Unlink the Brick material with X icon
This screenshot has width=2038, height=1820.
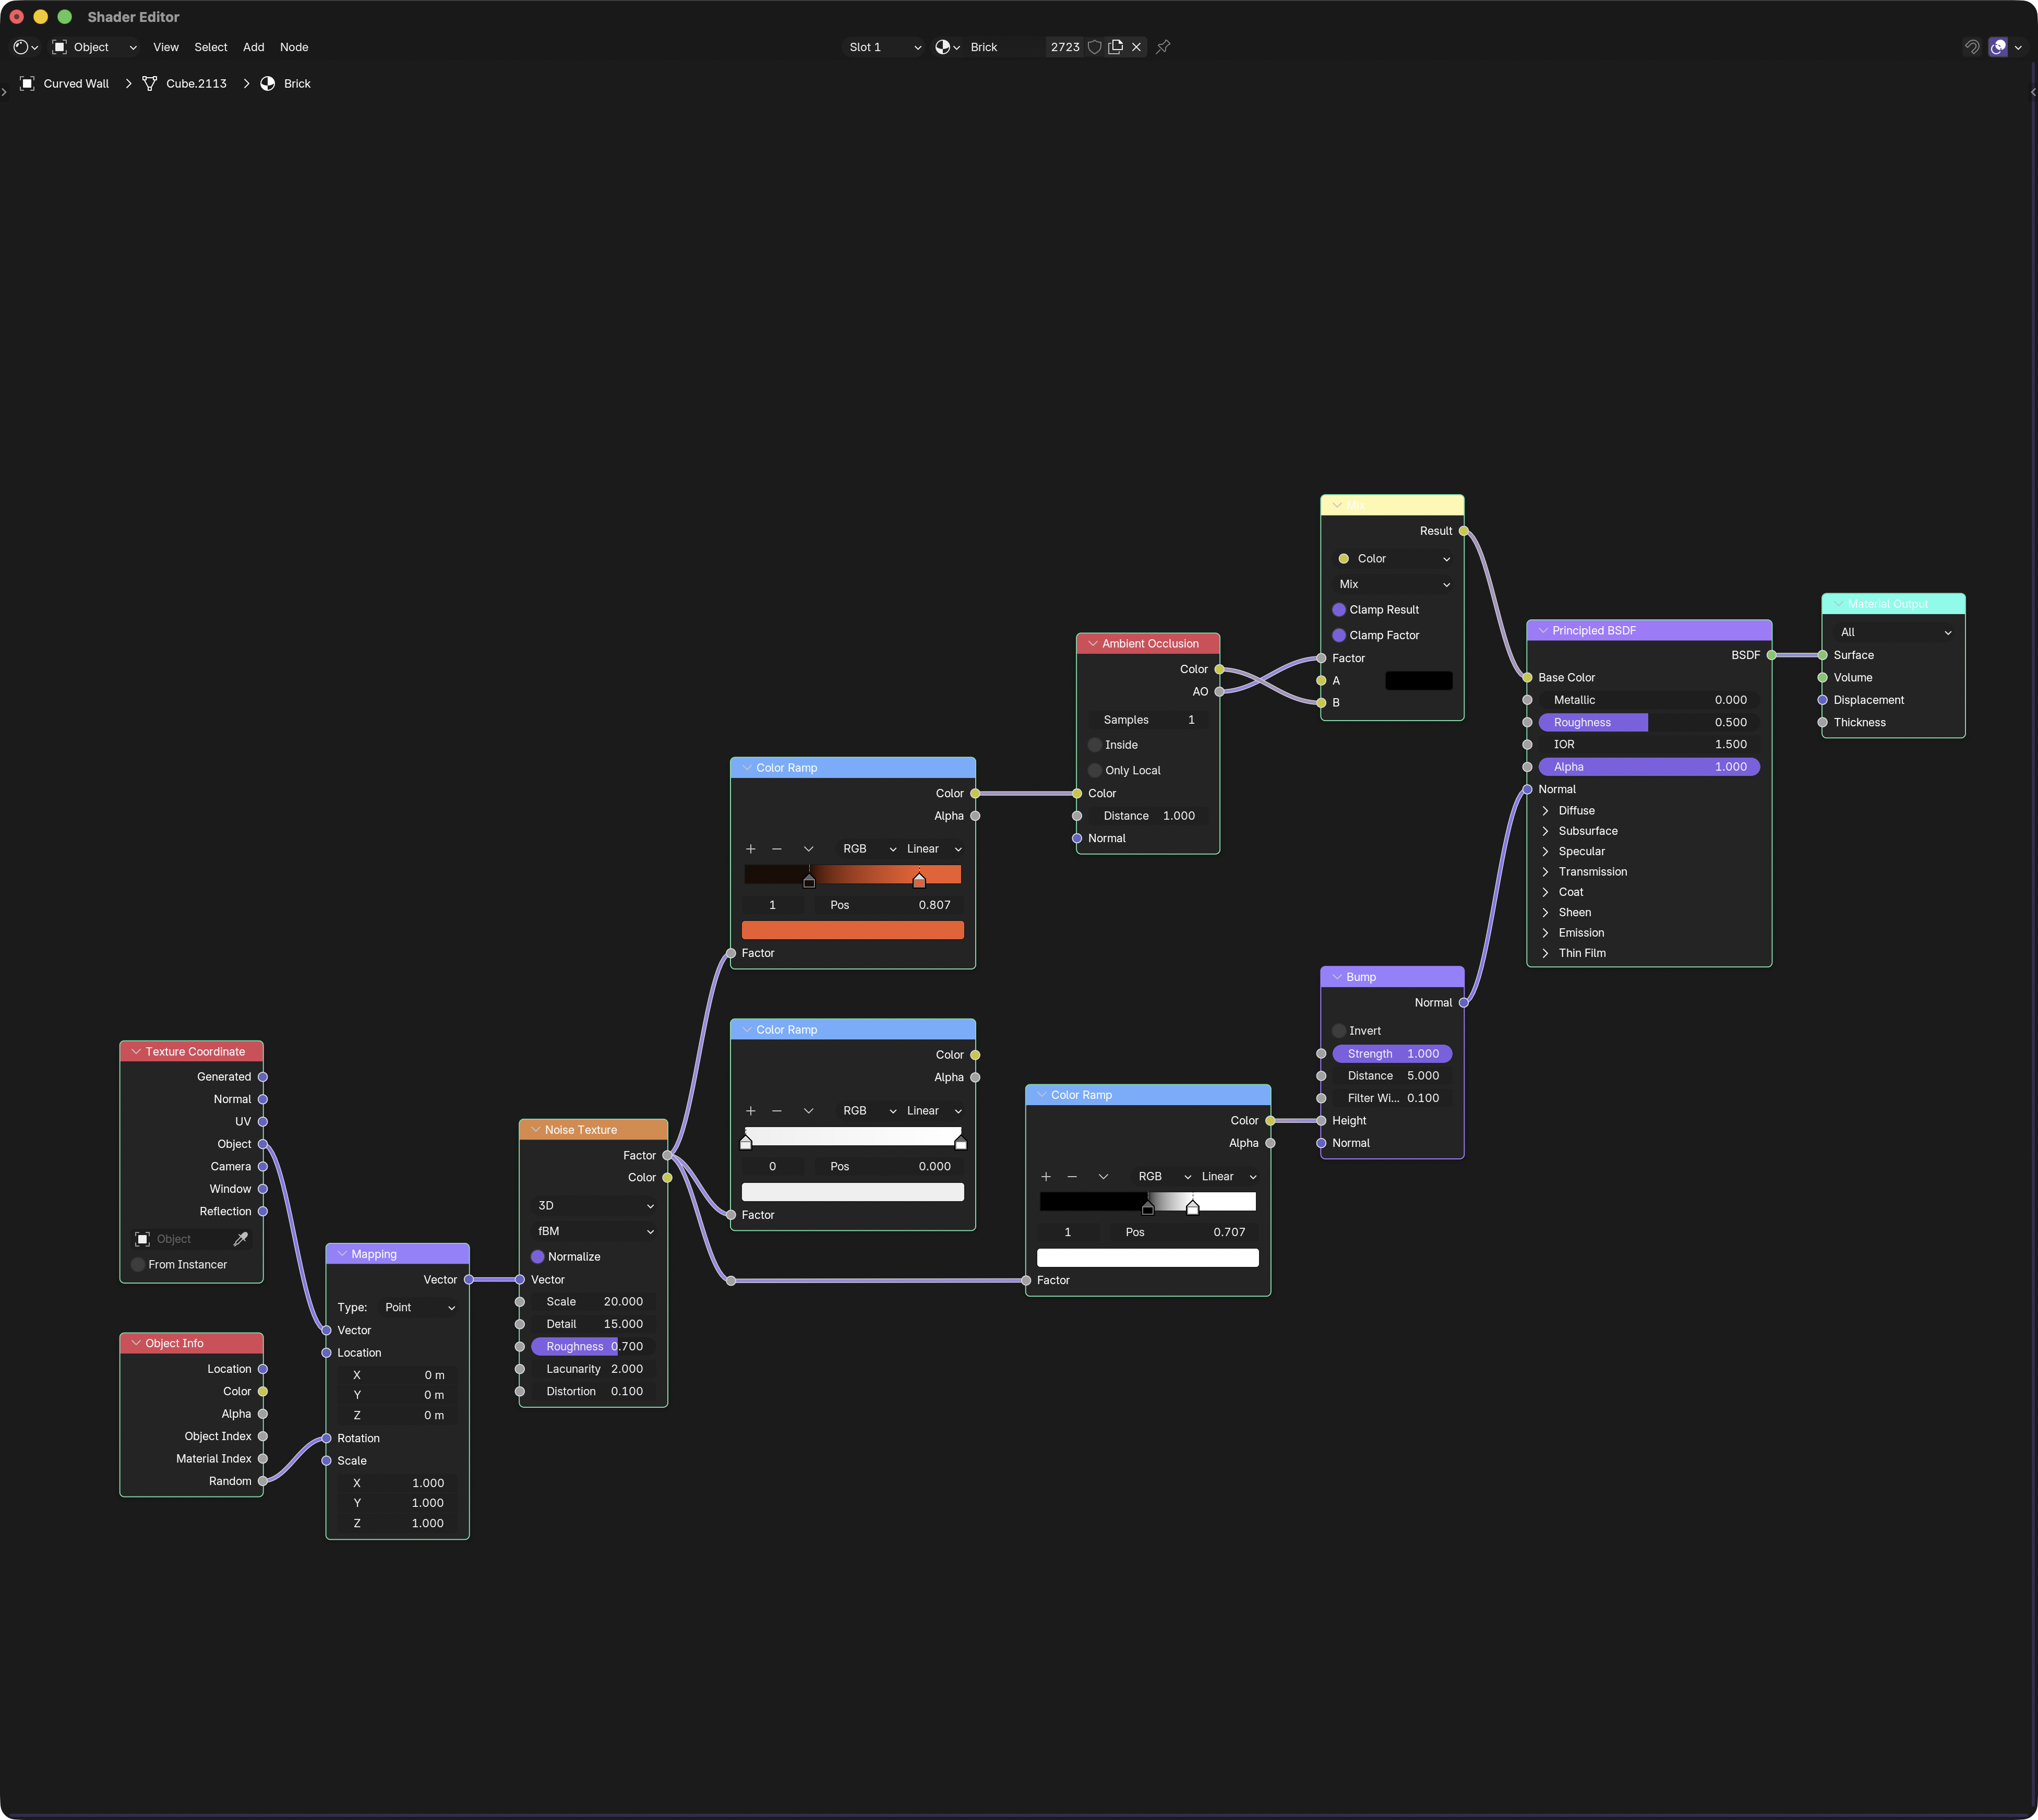click(1136, 47)
